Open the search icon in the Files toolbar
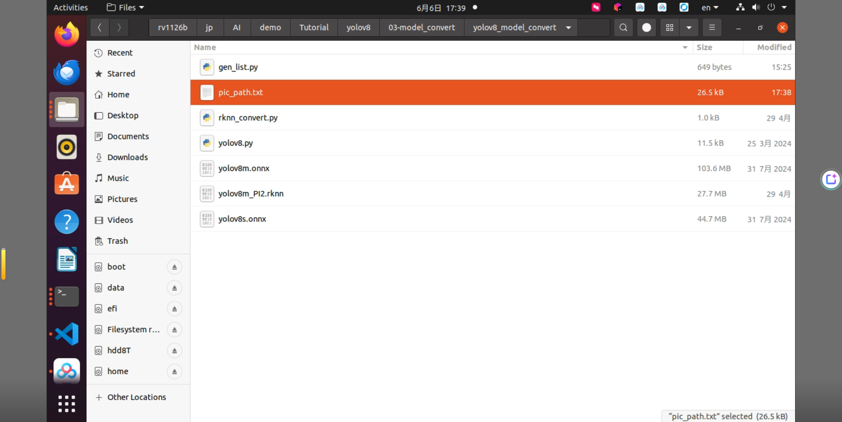 (623, 28)
